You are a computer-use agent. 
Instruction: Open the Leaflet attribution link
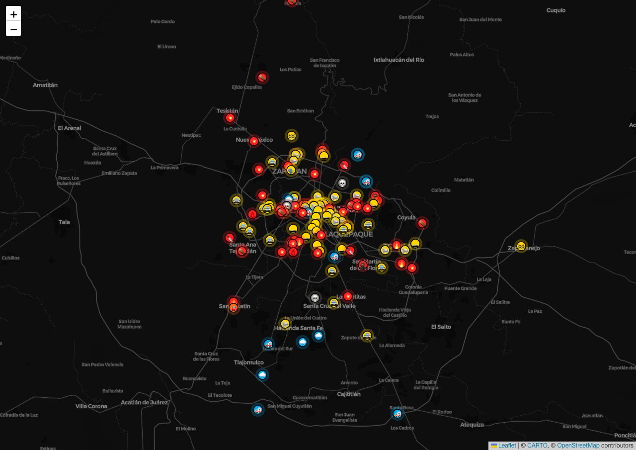503,446
